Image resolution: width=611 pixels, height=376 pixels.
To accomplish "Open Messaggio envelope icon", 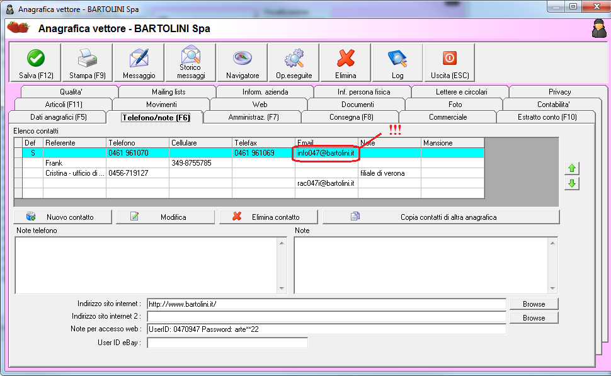I will pos(139,62).
